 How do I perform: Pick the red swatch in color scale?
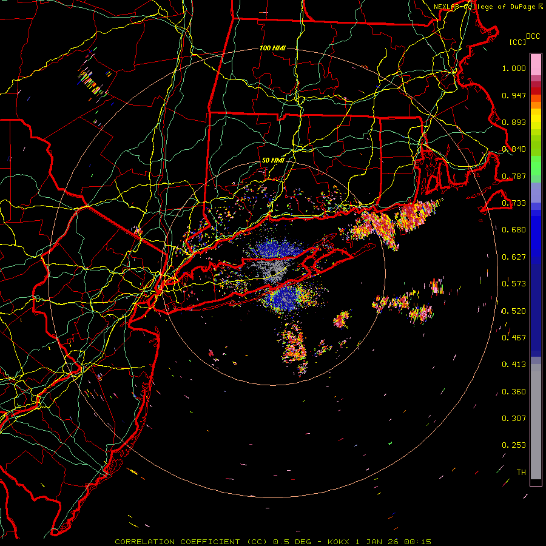tap(536, 91)
